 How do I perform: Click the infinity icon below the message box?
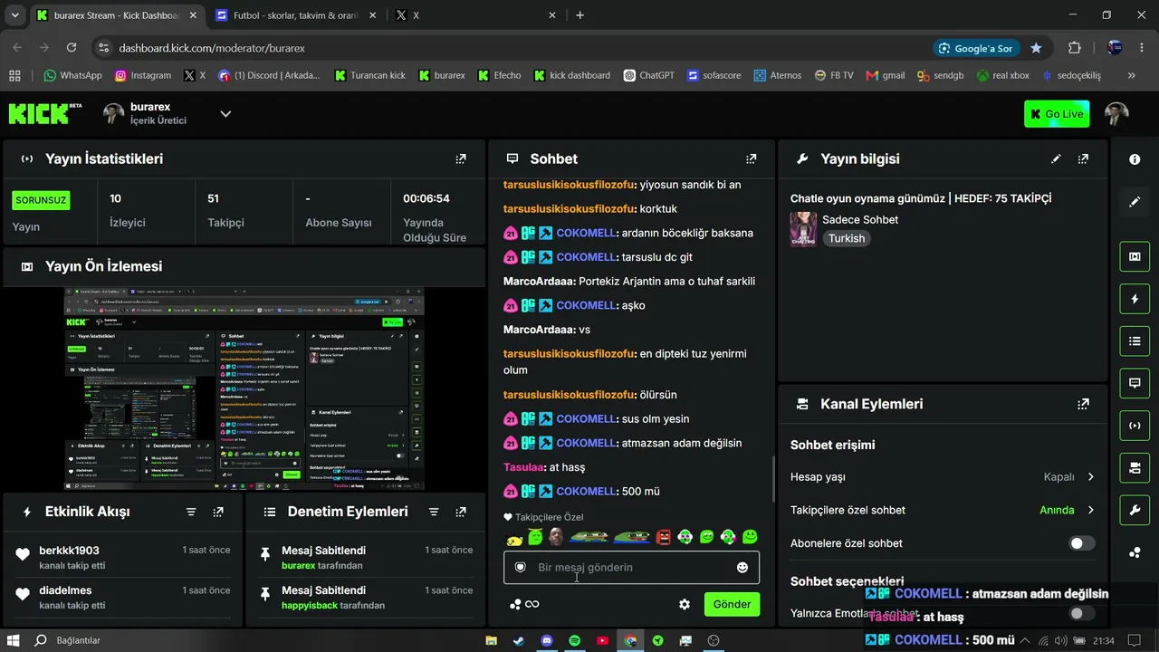(532, 604)
